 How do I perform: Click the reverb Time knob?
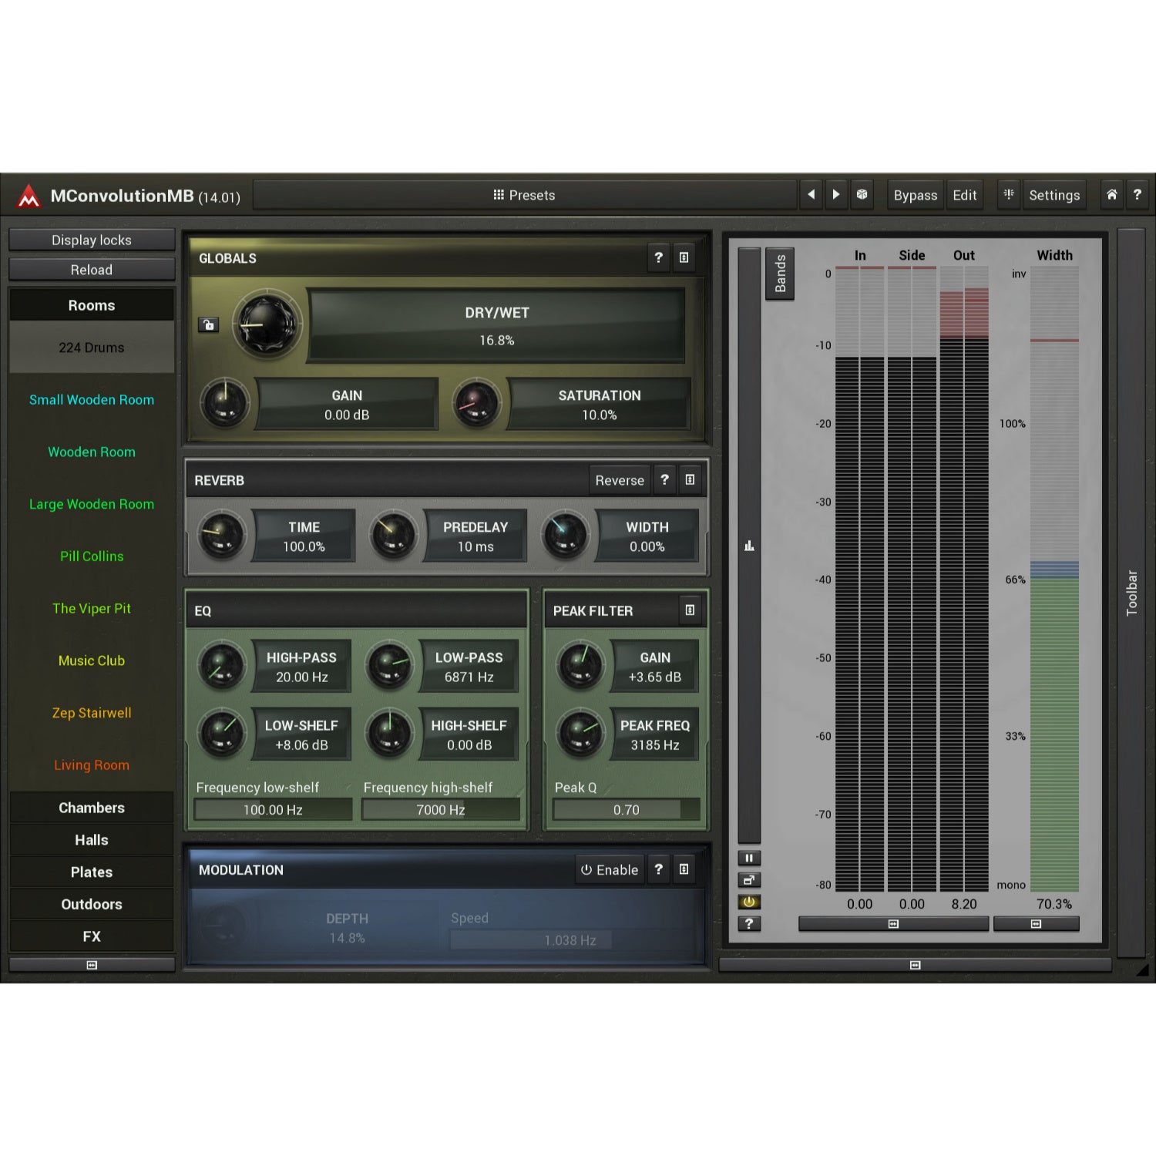click(222, 536)
